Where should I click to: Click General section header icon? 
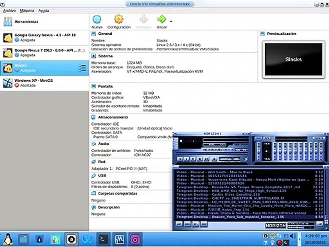click(x=94, y=34)
